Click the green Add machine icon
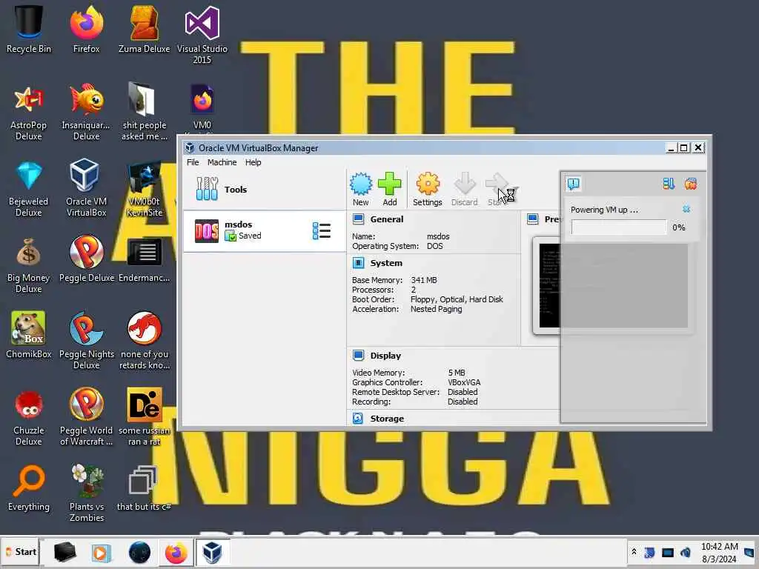This screenshot has height=569, width=759. point(390,189)
